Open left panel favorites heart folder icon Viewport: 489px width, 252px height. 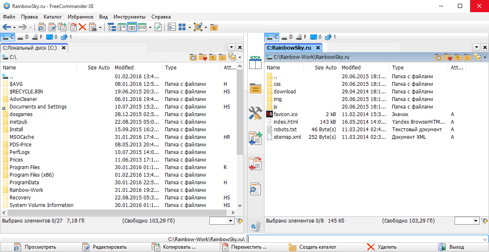coord(203,57)
